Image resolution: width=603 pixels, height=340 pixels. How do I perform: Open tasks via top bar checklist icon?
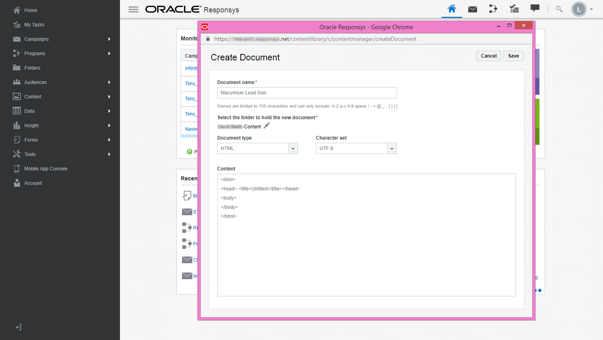click(x=514, y=9)
